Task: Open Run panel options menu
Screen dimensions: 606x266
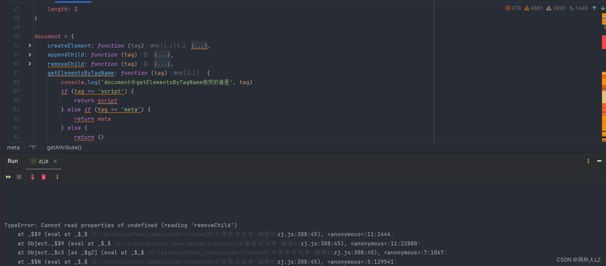Action: (x=588, y=161)
